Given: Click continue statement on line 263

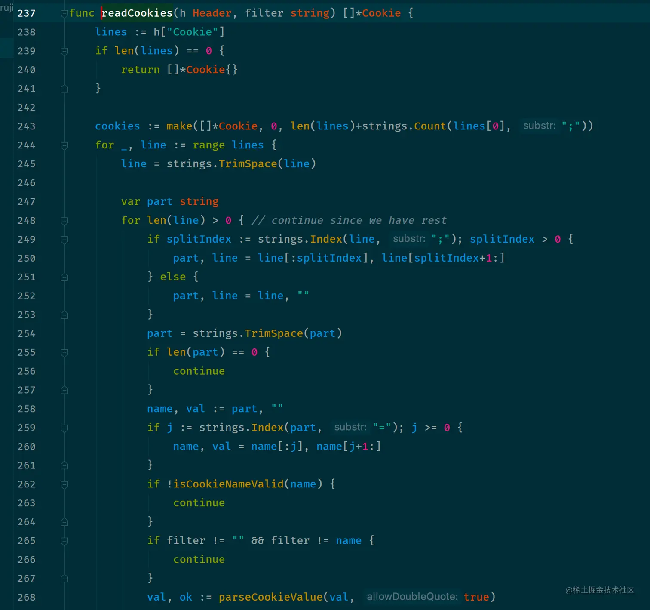Looking at the screenshot, I should tap(199, 503).
